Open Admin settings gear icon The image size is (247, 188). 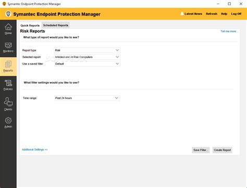[8, 120]
